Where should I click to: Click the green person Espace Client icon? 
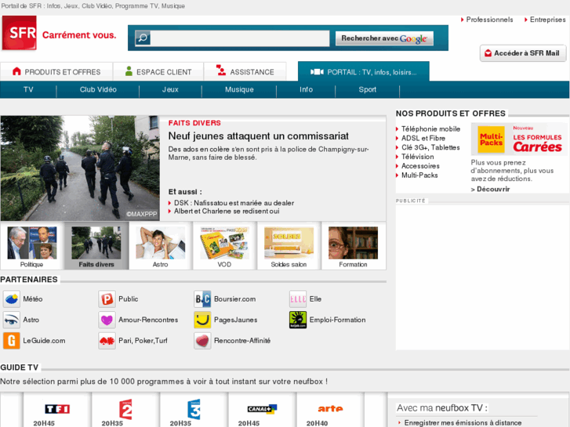point(129,71)
